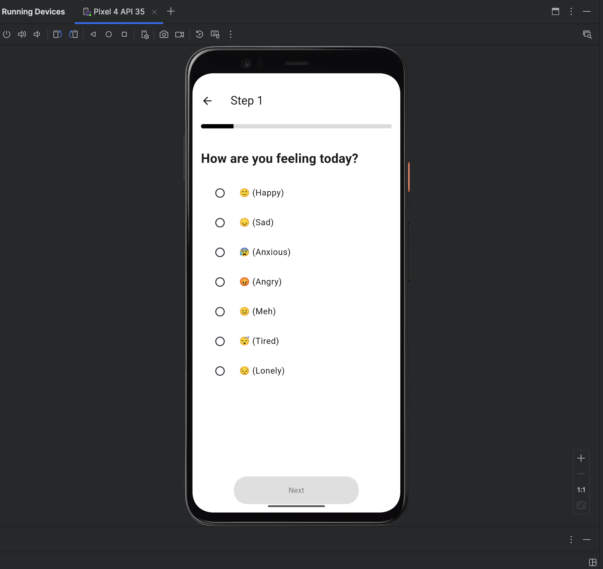Viewport: 603px width, 569px height.
Task: Zoom out with the minus button
Action: coord(581,474)
